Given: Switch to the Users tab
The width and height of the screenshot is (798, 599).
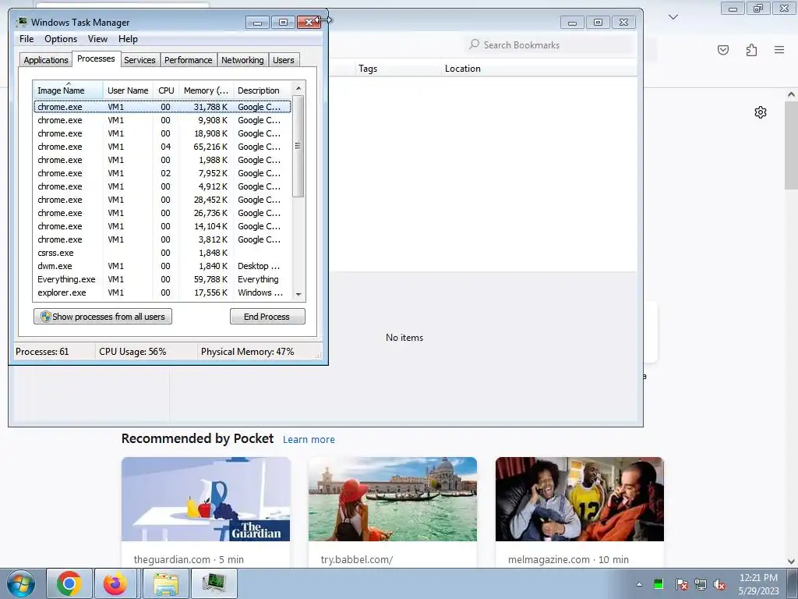Looking at the screenshot, I should coord(284,59).
